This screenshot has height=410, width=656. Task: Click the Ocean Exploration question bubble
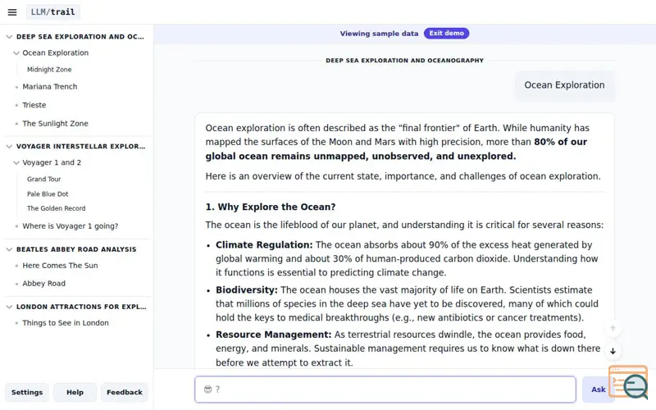[564, 85]
